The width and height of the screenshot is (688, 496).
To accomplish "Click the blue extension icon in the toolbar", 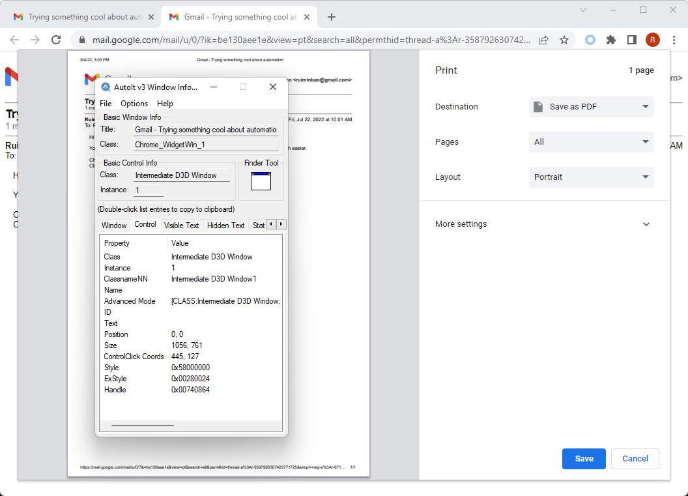I will 590,40.
